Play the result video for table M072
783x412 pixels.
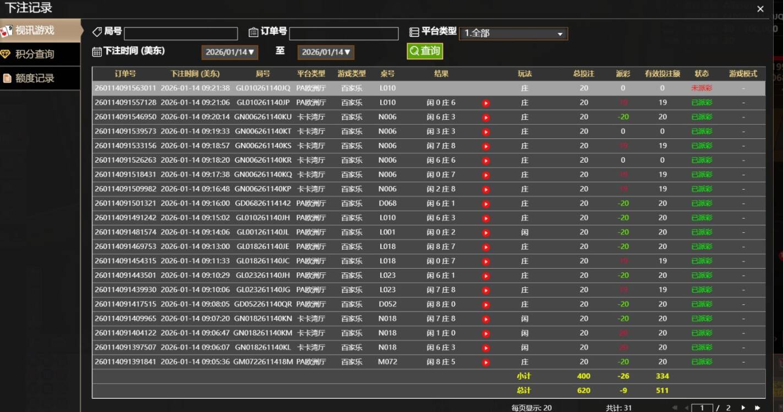coord(486,361)
